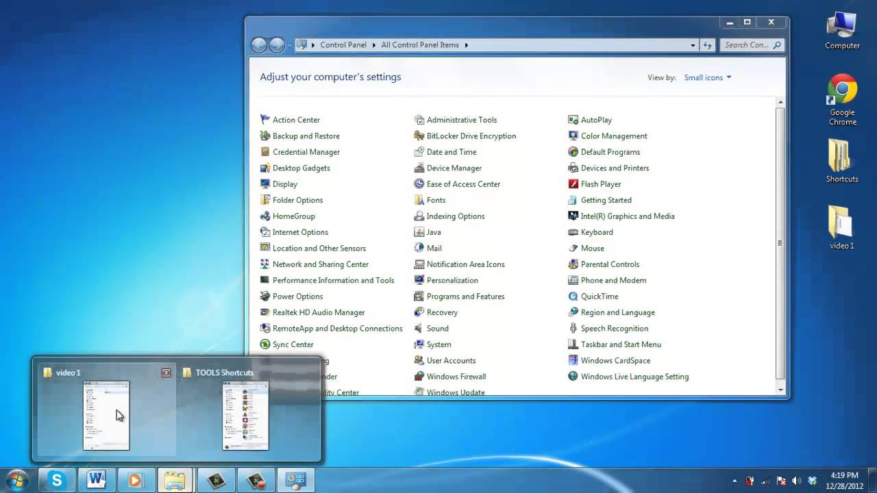Open the video 1 folder on the desktop
Image resolution: width=877 pixels, height=493 pixels.
842,228
